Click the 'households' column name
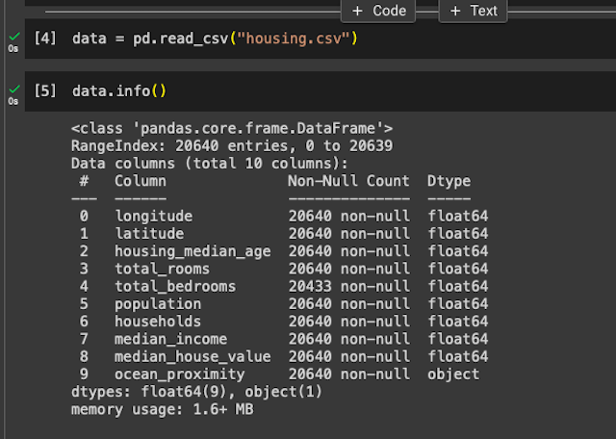The height and width of the screenshot is (439, 616). coord(158,322)
